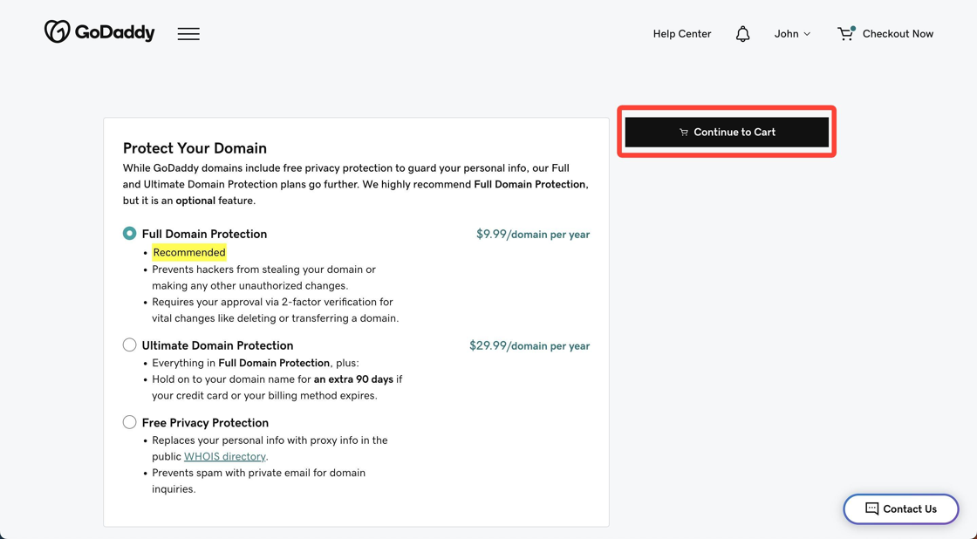
Task: Click the Contact Us chat button
Action: 900,508
